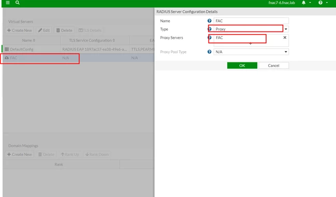Confirm with the OK button
336x197 pixels.
pos(242,65)
